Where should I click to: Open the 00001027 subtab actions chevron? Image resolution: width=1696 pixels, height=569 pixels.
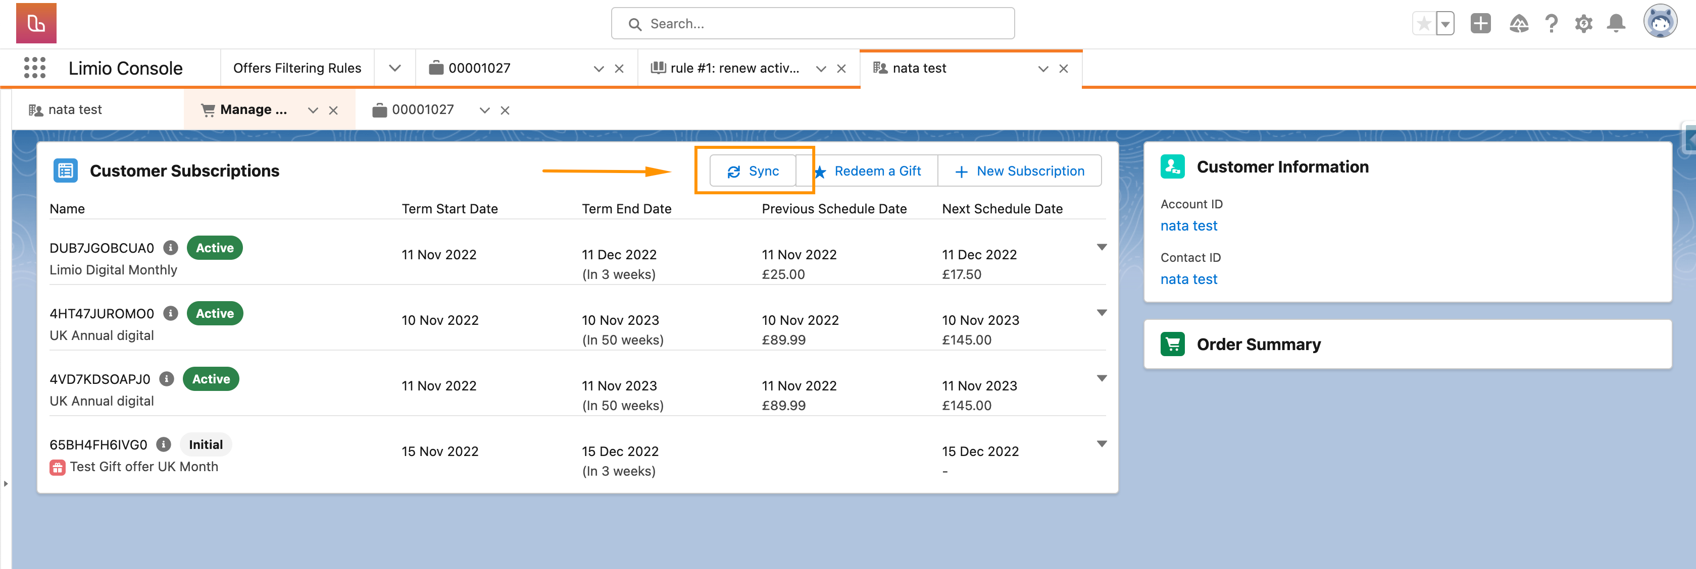[x=484, y=110]
